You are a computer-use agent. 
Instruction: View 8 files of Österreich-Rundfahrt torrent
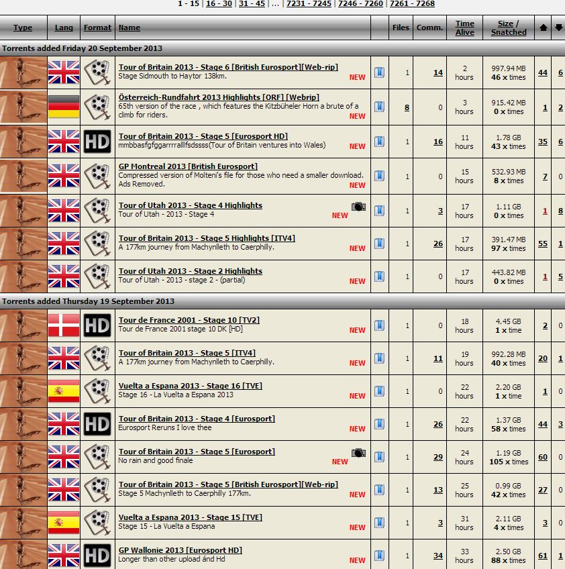pyautogui.click(x=407, y=107)
